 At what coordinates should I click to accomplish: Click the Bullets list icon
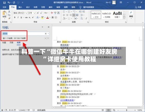(x=64, y=12)
